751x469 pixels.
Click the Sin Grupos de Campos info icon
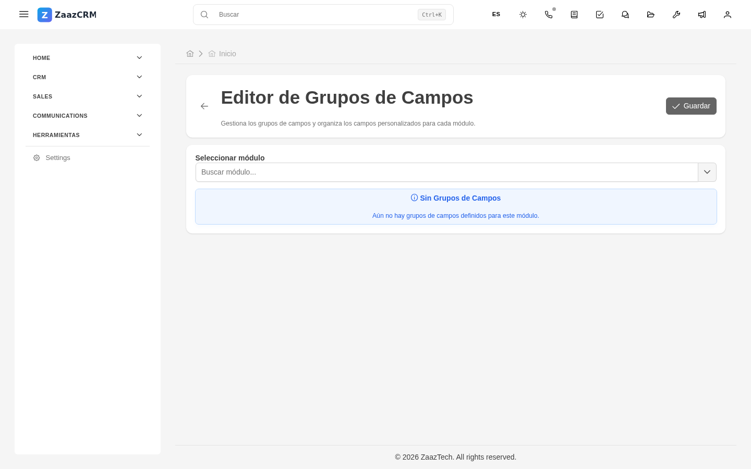414,198
